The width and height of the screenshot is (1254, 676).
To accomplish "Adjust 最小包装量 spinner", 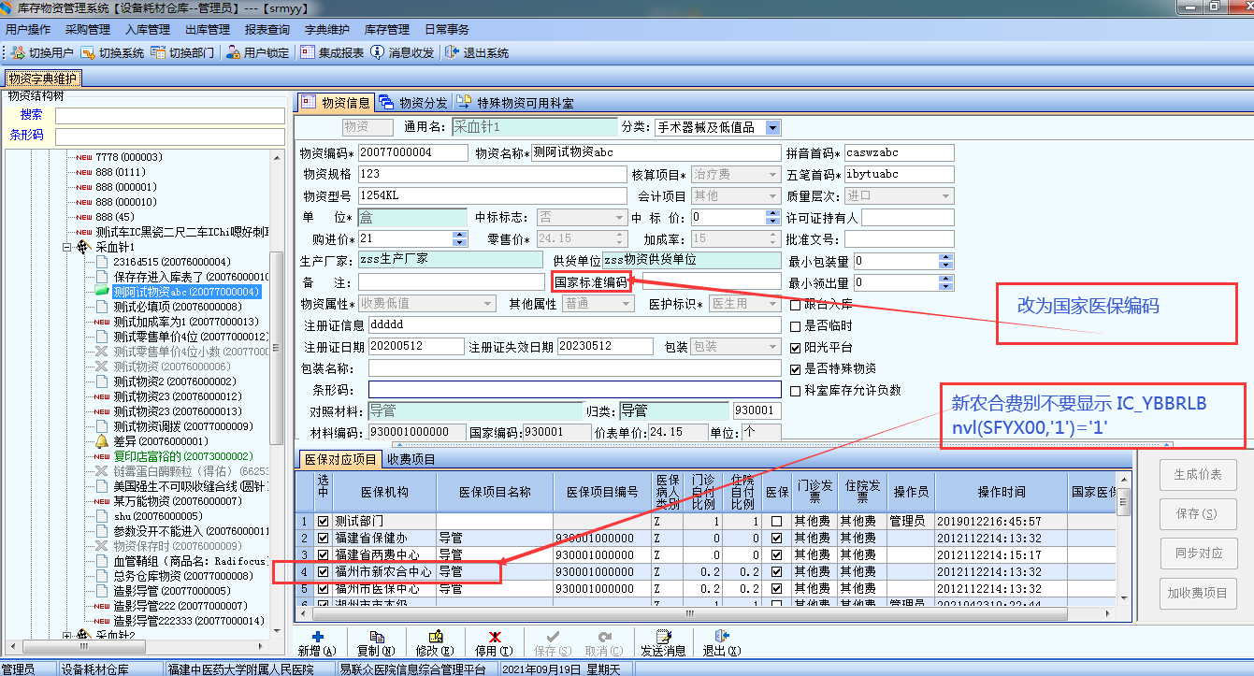I will [947, 262].
